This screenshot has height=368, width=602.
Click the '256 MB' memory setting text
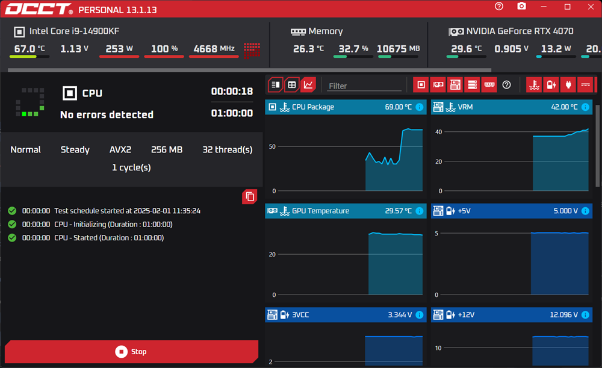pyautogui.click(x=167, y=149)
